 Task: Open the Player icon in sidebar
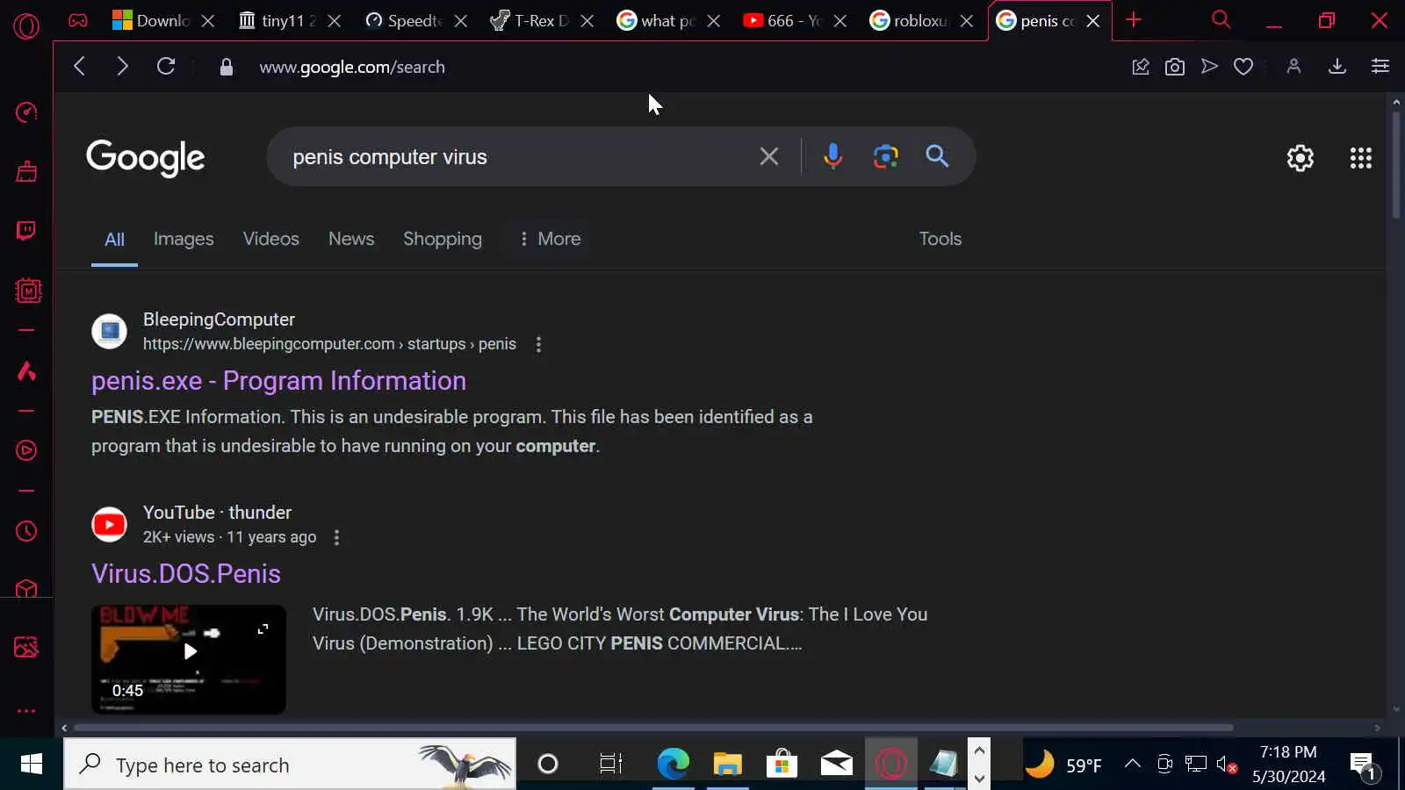(26, 450)
